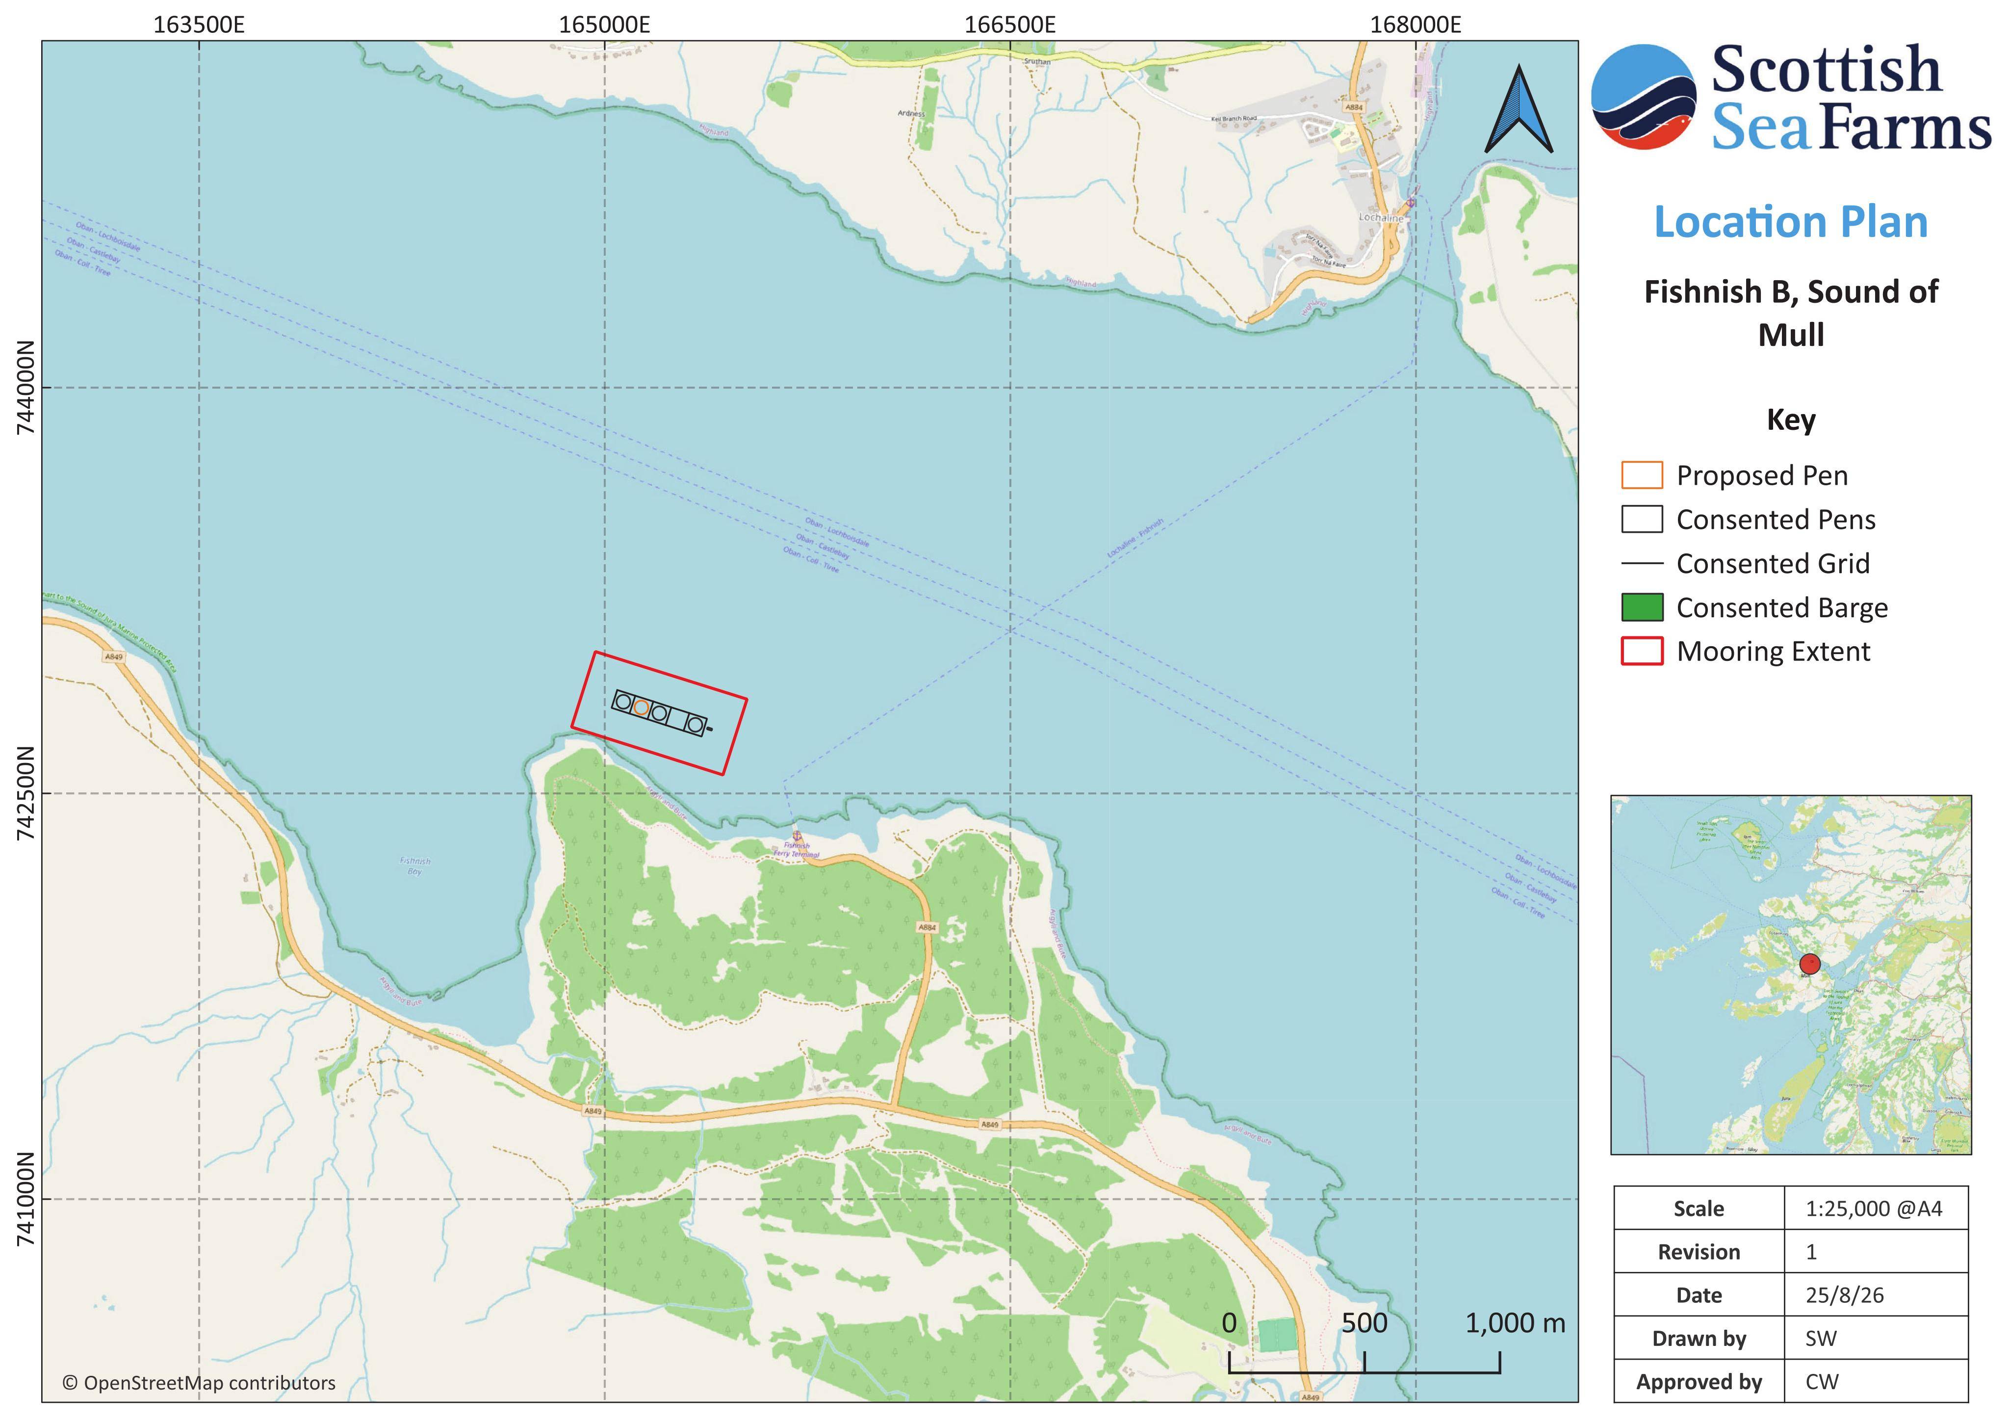Viewport: 2009px width, 1421px height.
Task: Click the orange proposed pen circle on map
Action: tap(642, 708)
